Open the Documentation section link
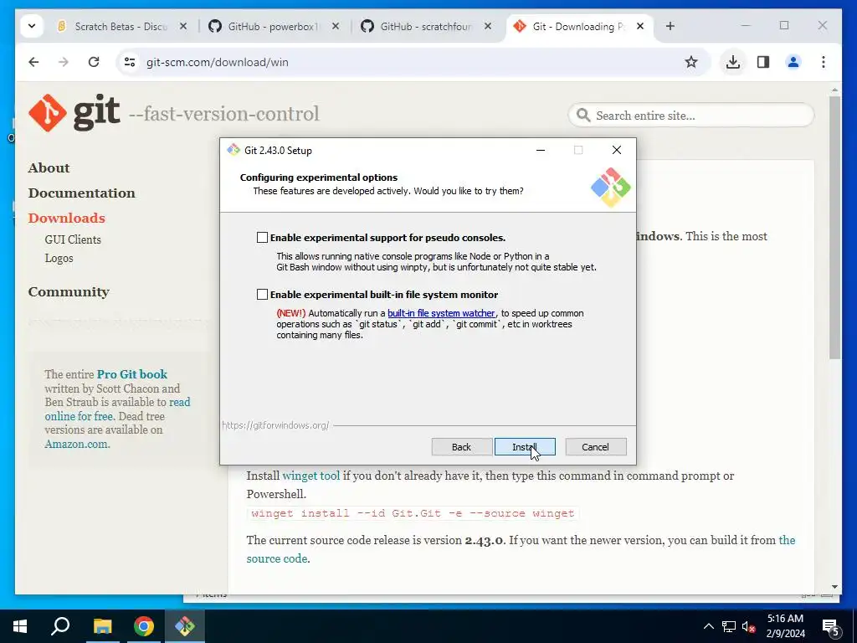Image resolution: width=857 pixels, height=643 pixels. 81,193
